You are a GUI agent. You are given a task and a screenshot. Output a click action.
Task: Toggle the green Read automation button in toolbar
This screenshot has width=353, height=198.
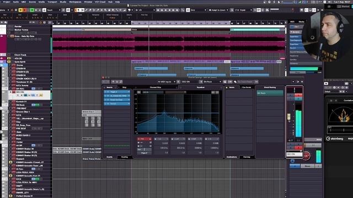(32, 10)
